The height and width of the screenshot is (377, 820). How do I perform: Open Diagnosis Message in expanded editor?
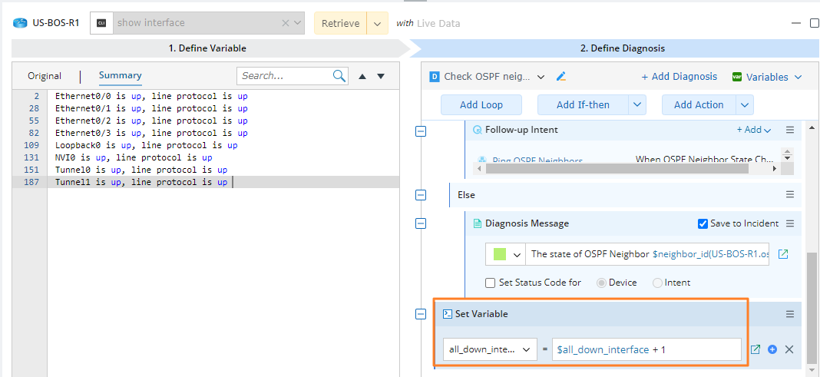783,254
